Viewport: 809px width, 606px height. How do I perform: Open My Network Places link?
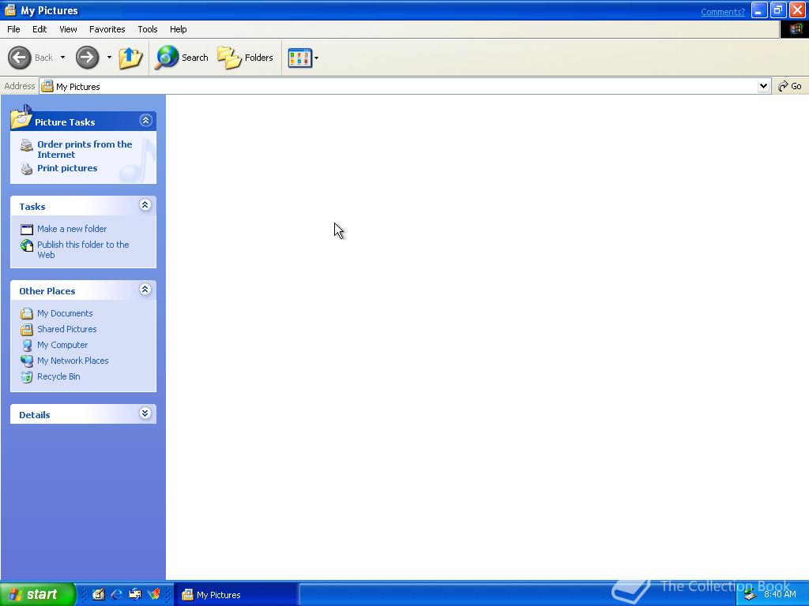[x=73, y=361]
